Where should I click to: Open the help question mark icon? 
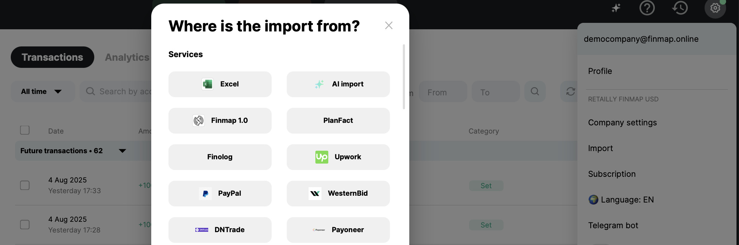click(647, 8)
